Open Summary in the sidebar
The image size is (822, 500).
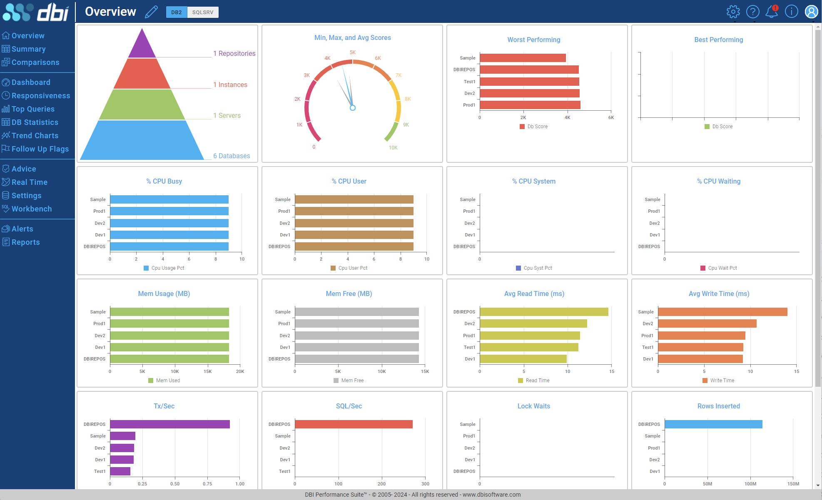point(29,49)
